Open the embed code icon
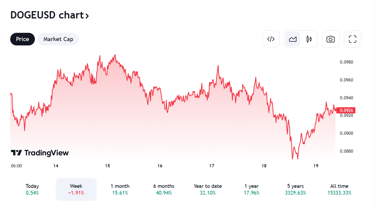 (x=271, y=39)
